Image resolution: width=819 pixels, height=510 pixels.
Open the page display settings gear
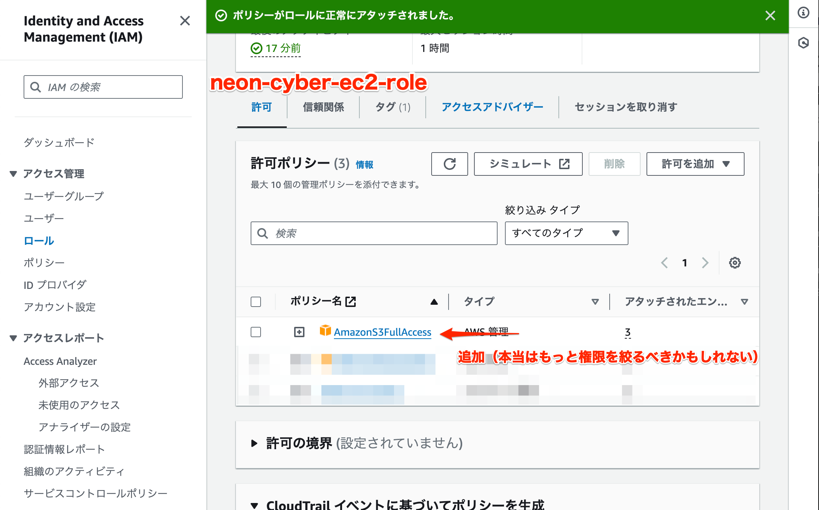point(735,263)
